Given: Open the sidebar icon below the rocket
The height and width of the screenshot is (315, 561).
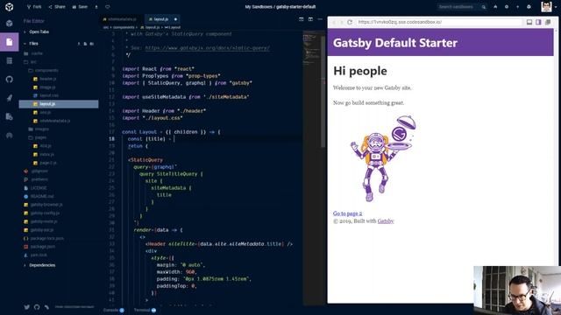Looking at the screenshot, I should pos(10,116).
